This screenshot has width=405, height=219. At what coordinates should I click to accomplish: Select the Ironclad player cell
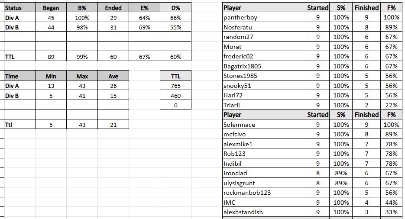click(263, 173)
